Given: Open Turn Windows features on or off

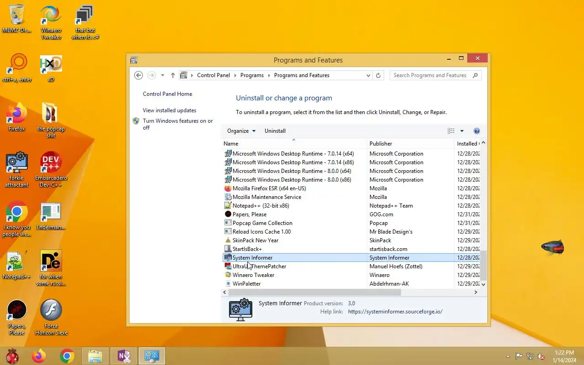Looking at the screenshot, I should click(x=177, y=124).
